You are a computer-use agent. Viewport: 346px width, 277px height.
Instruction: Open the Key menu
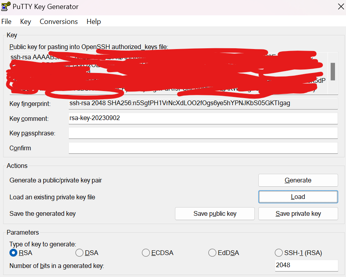[x=26, y=22]
